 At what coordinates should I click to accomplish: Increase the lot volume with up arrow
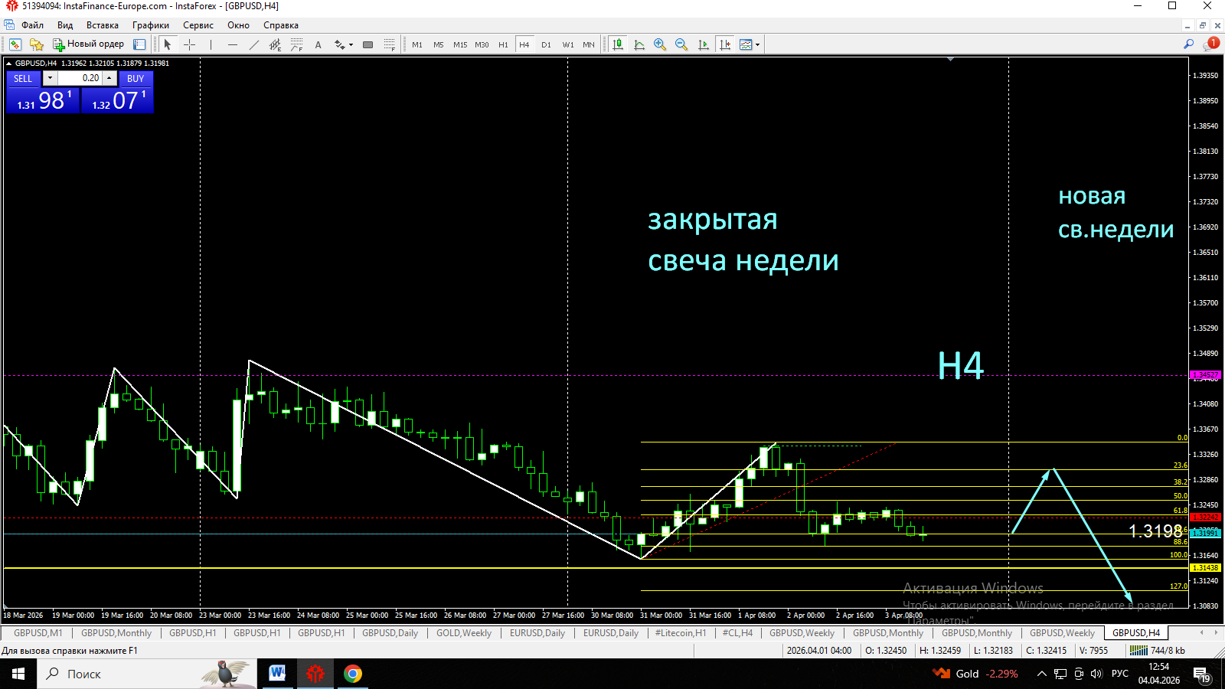pyautogui.click(x=109, y=78)
